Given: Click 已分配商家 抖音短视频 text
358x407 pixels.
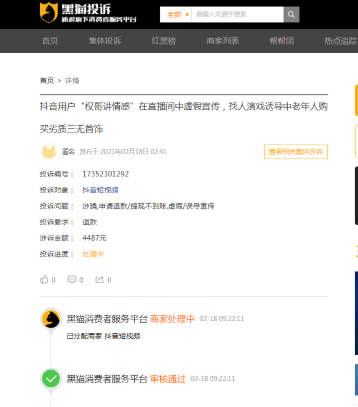Looking at the screenshot, I should (103, 336).
